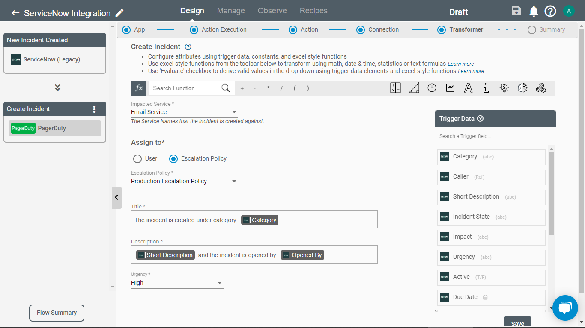The image size is (585, 328).
Task: Insert opening parenthesis
Action: pyautogui.click(x=295, y=88)
